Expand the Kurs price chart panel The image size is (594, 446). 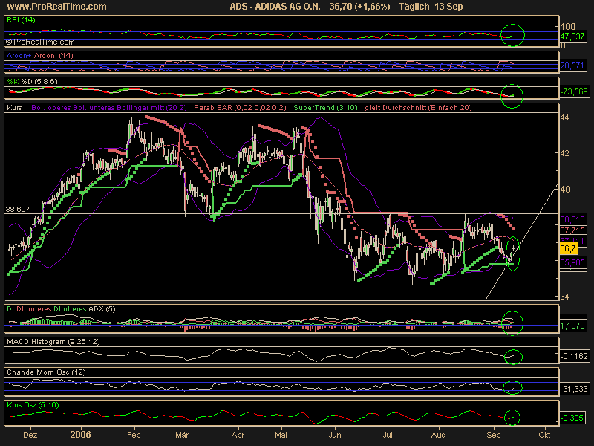coord(13,108)
